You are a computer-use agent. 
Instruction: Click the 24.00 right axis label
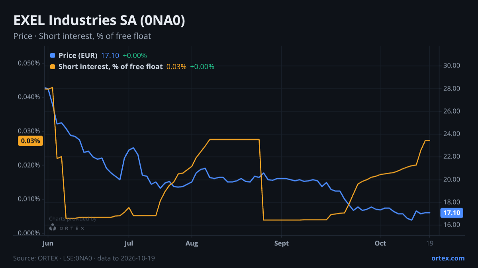pos(452,134)
